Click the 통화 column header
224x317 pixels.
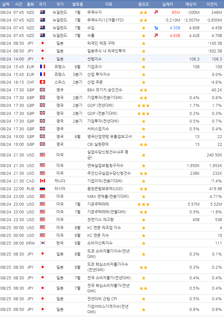(x=31, y=4)
